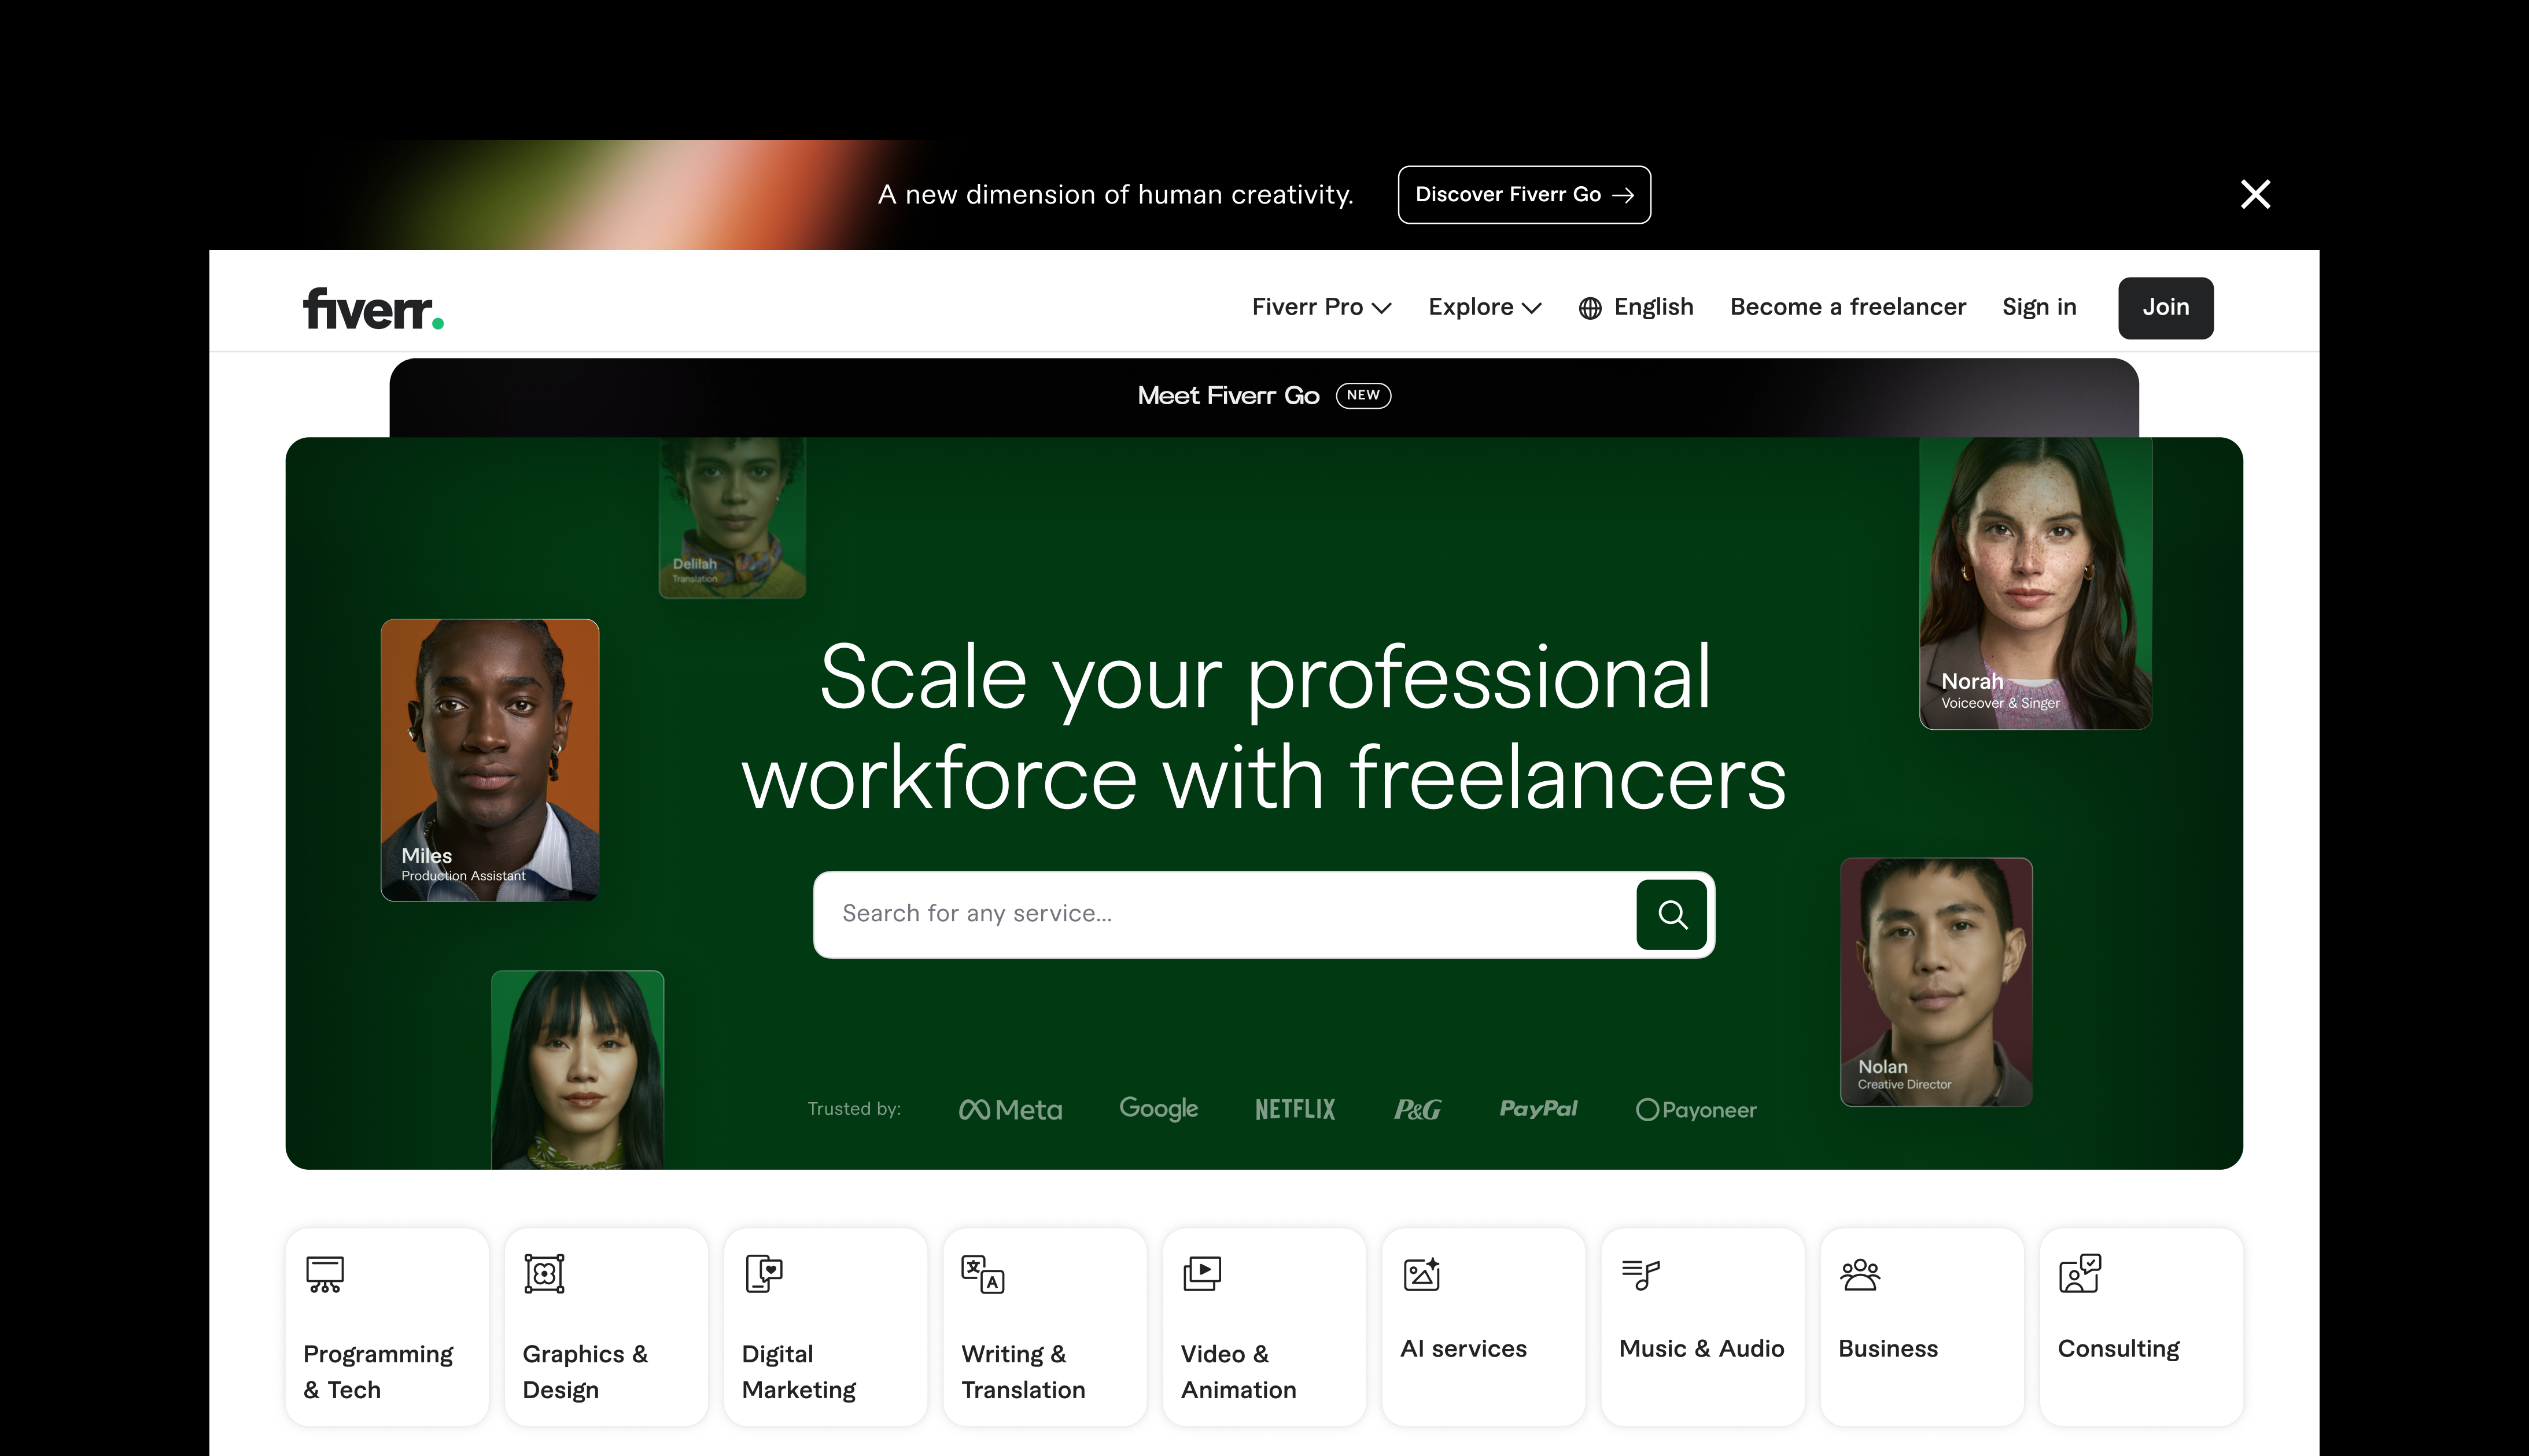The image size is (2529, 1456).
Task: Click 'A new dimension of human creativity.' text
Action: pyautogui.click(x=1115, y=195)
